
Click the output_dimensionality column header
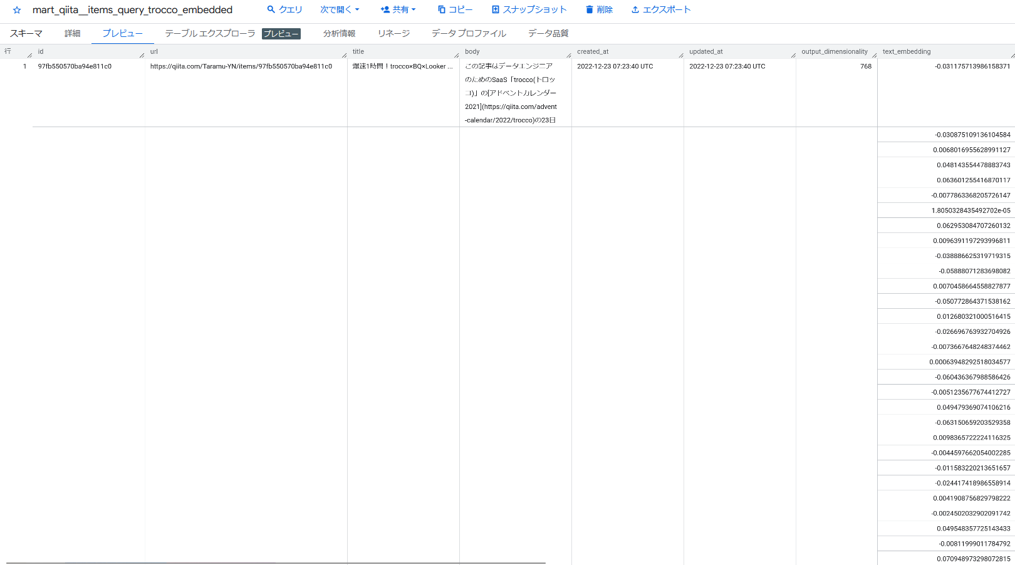click(x=835, y=51)
